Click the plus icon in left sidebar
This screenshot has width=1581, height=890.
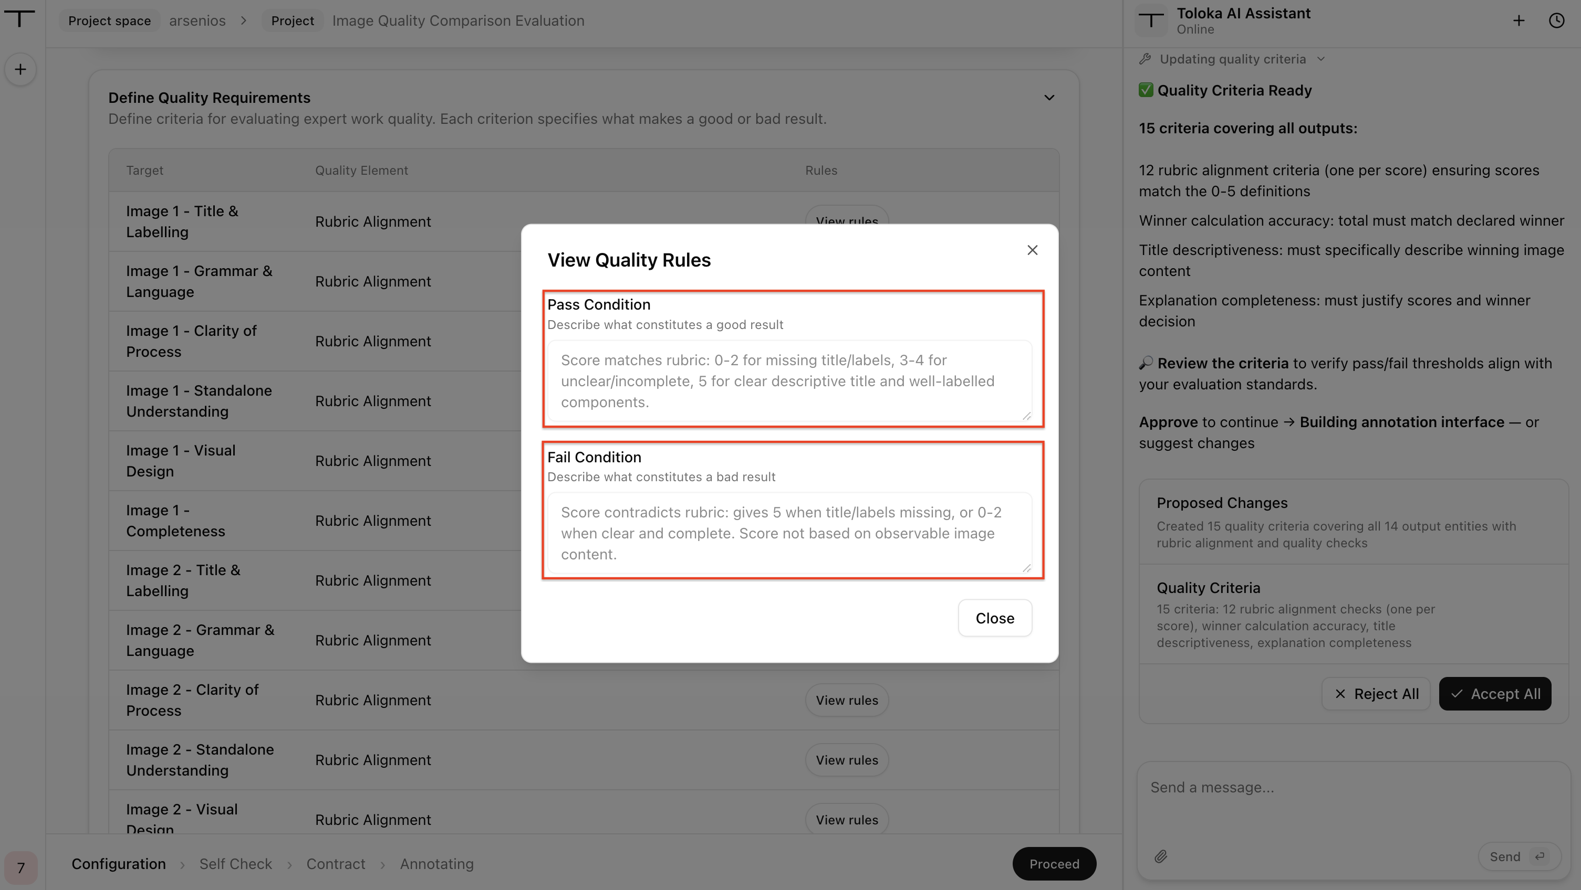[20, 69]
